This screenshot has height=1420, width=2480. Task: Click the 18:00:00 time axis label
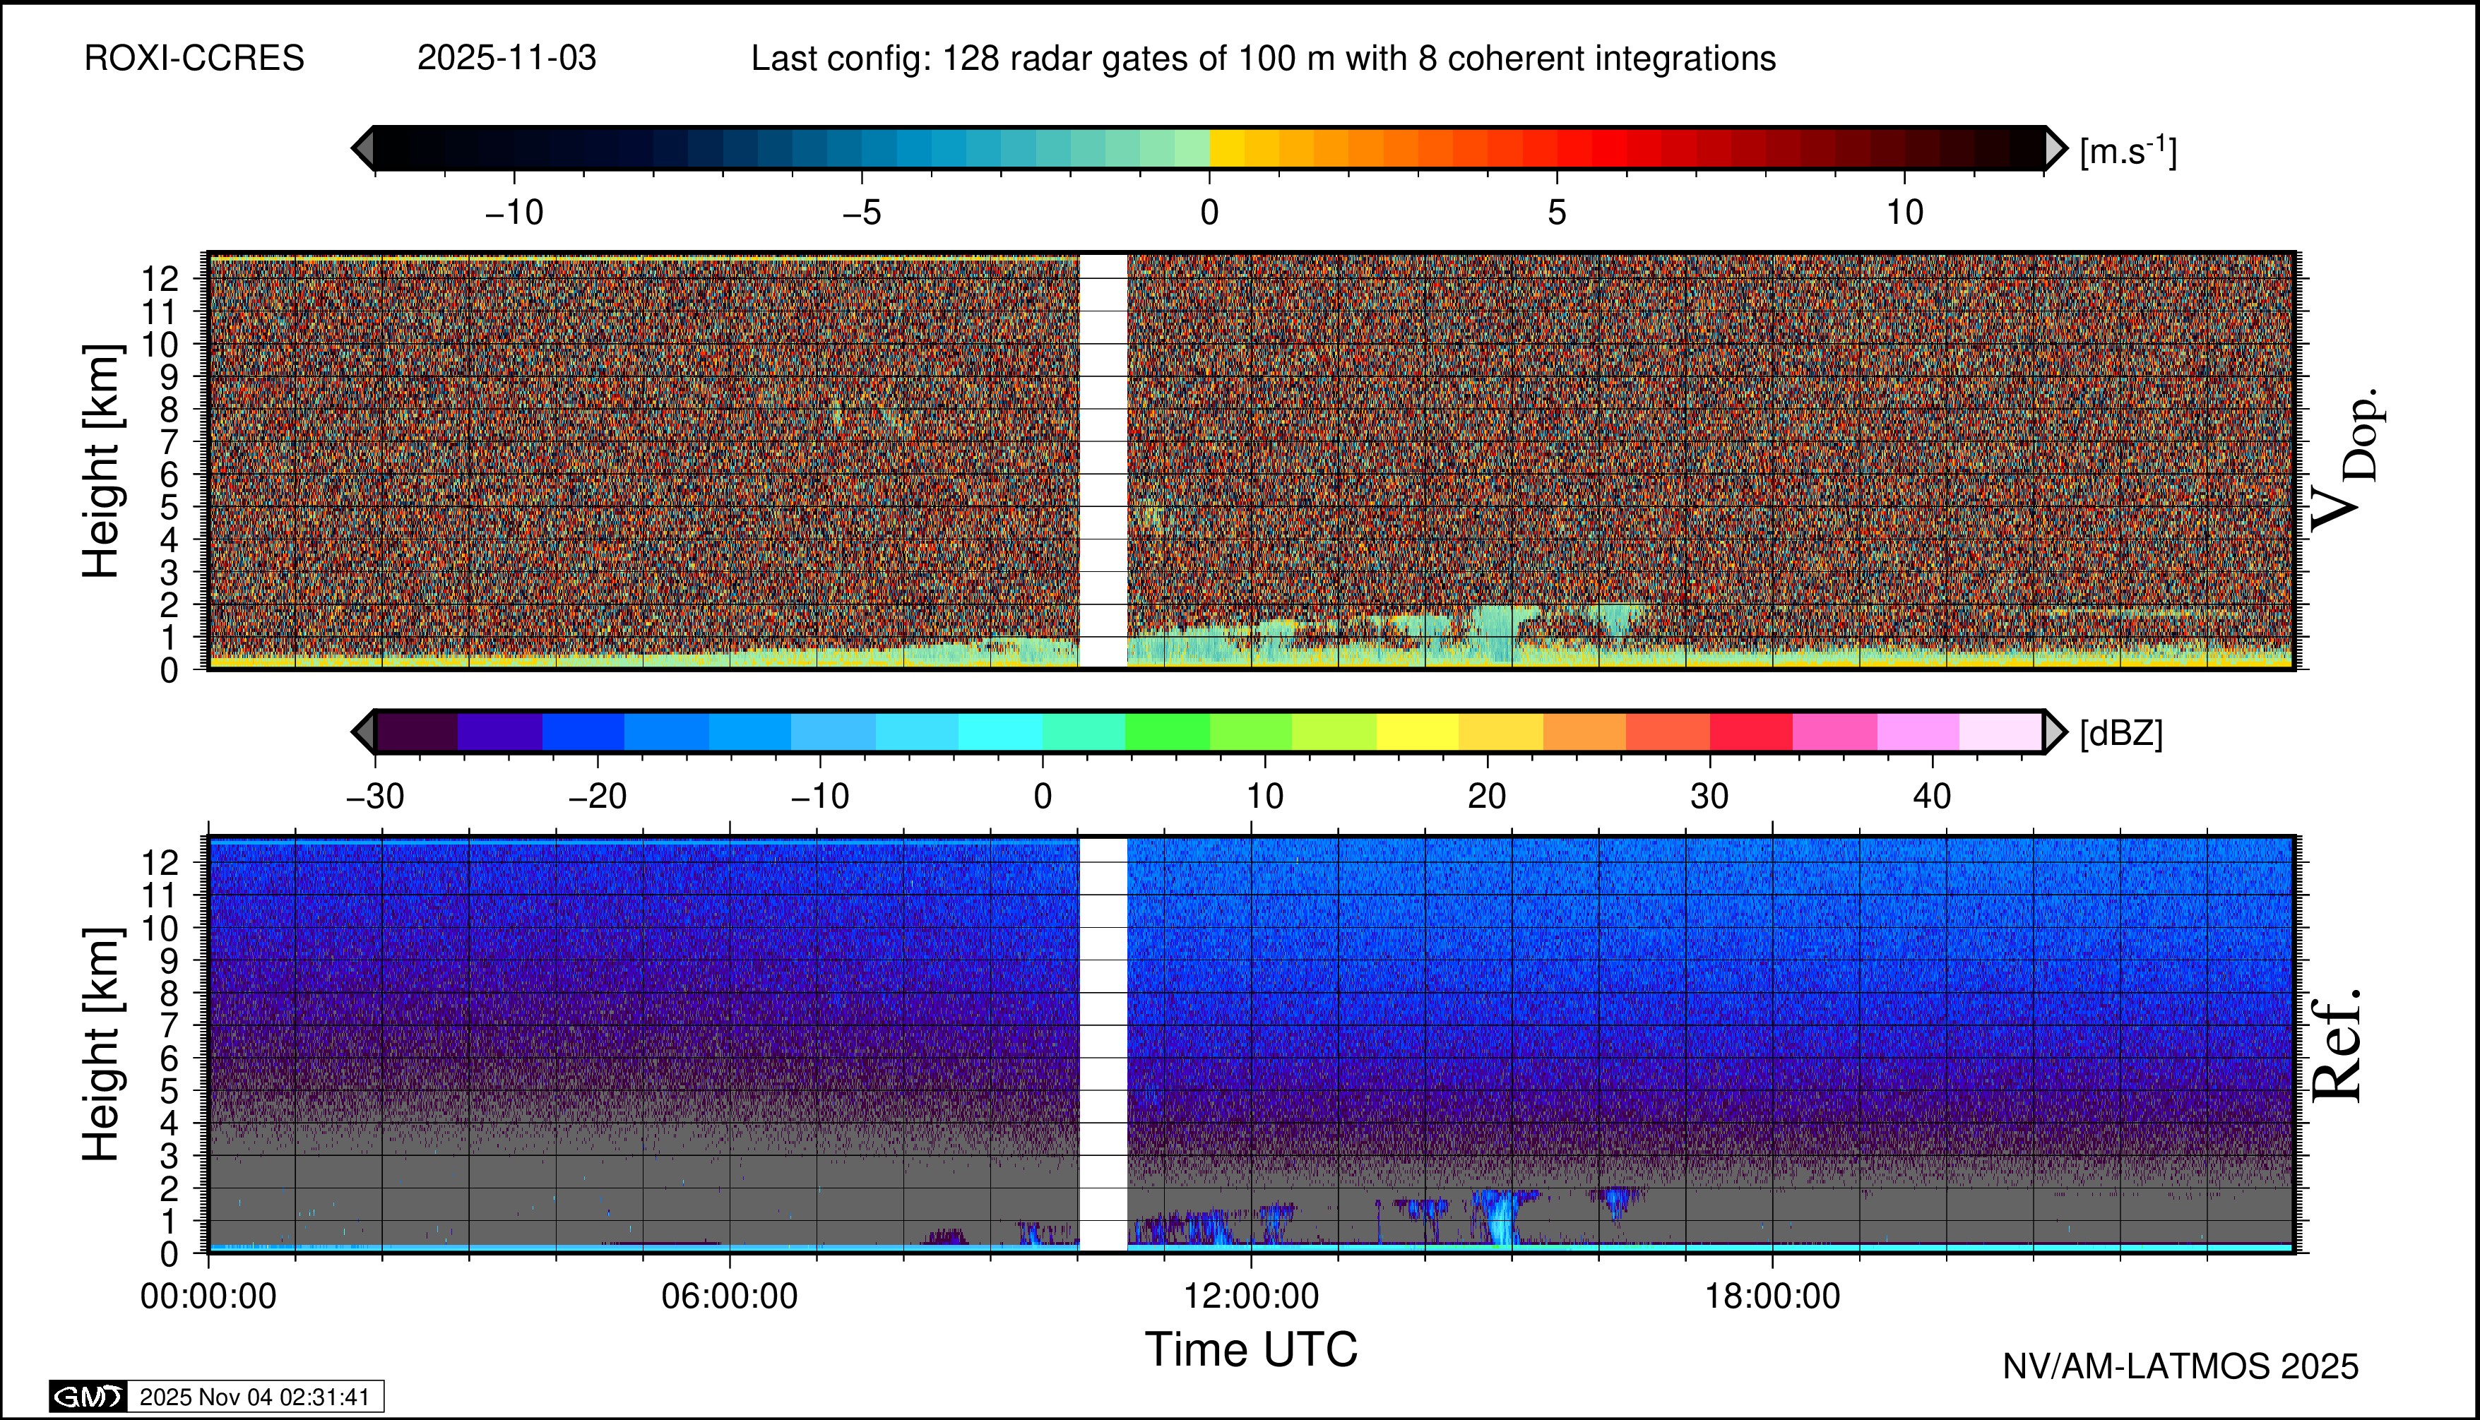tap(1773, 1297)
